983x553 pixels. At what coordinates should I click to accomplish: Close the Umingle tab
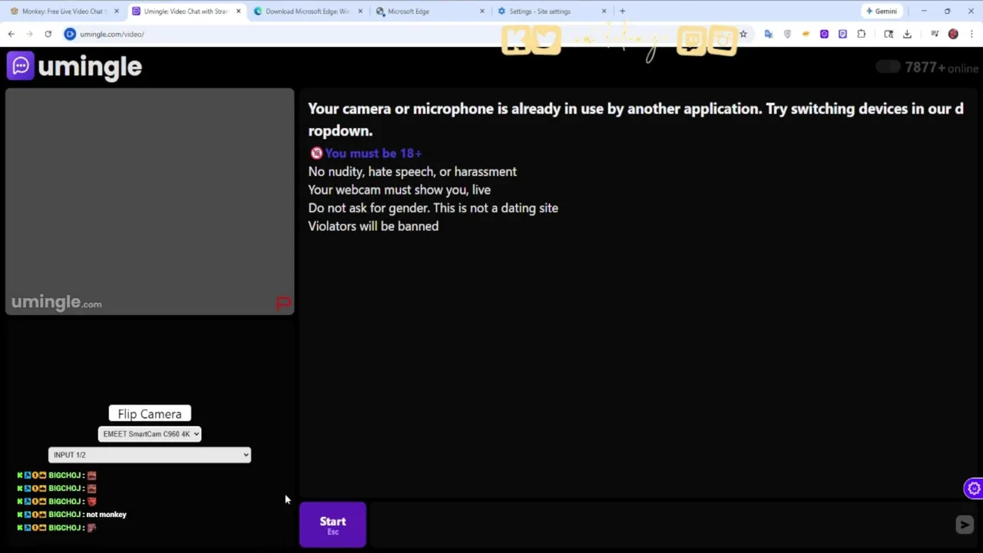(238, 12)
